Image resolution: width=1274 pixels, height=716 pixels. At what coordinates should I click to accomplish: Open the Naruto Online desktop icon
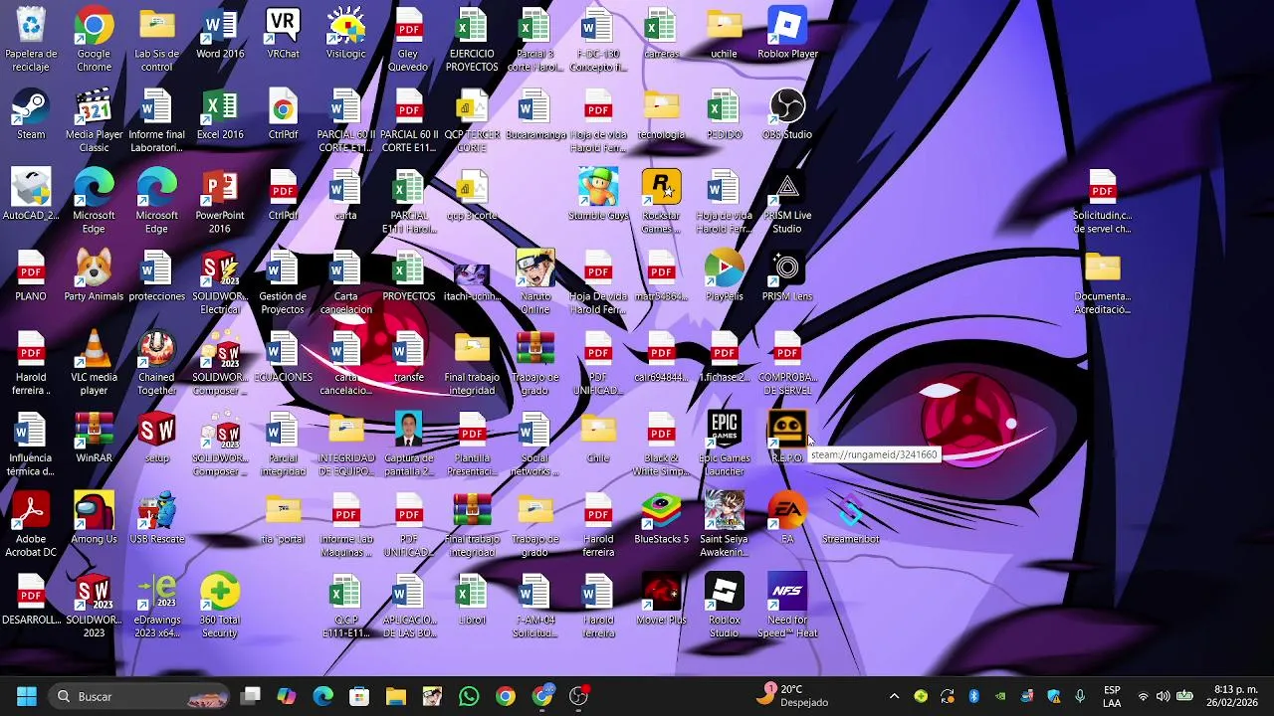tap(534, 281)
